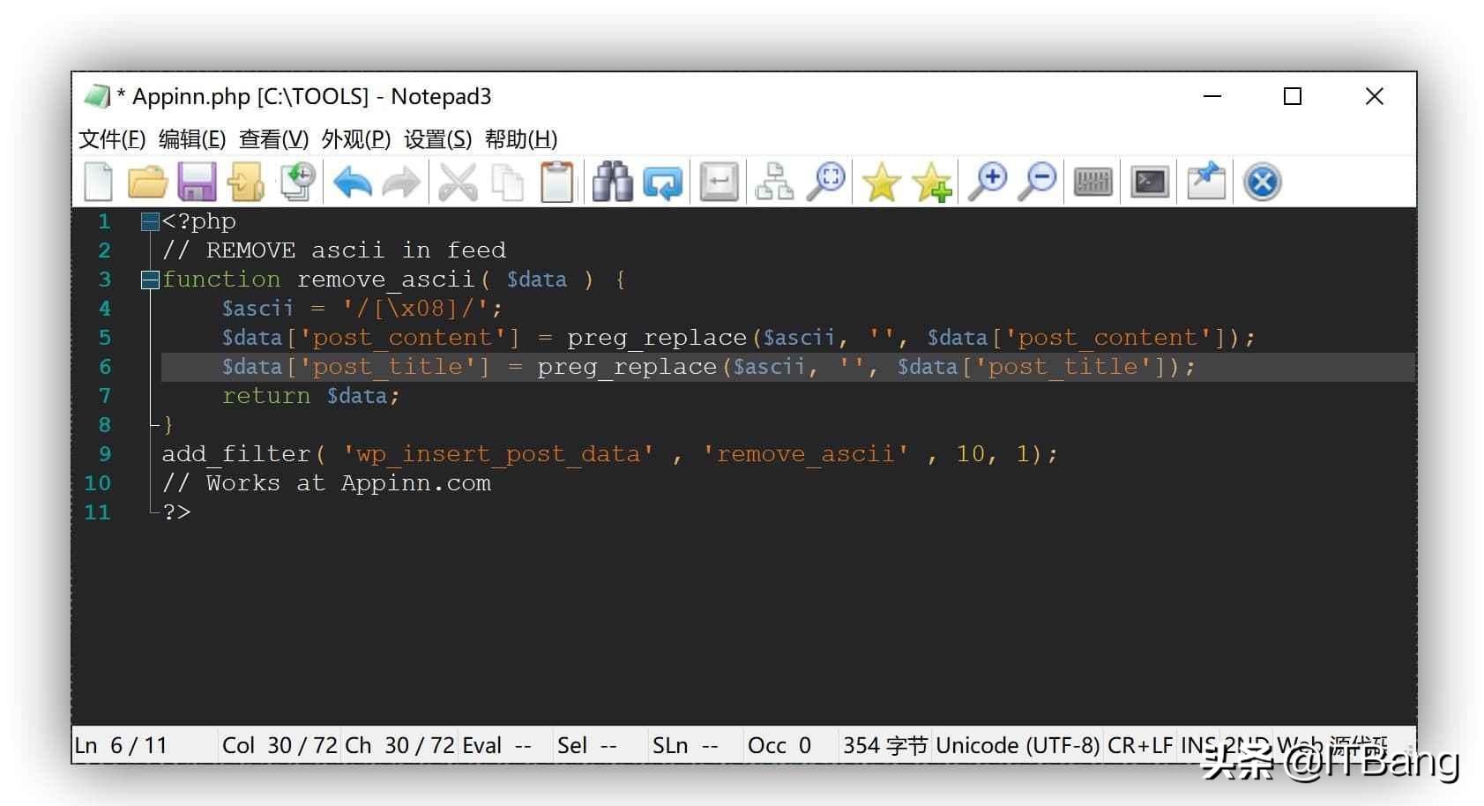Copy selection with the two-pages icon
This screenshot has width=1484, height=806.
[507, 182]
